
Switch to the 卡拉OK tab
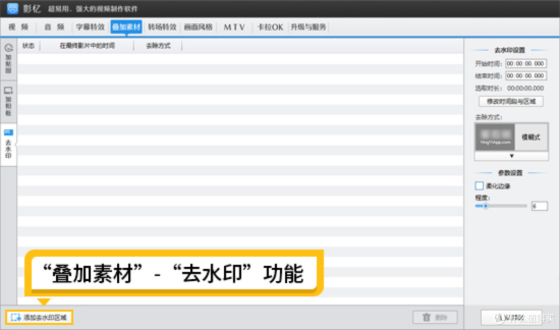[x=270, y=27]
